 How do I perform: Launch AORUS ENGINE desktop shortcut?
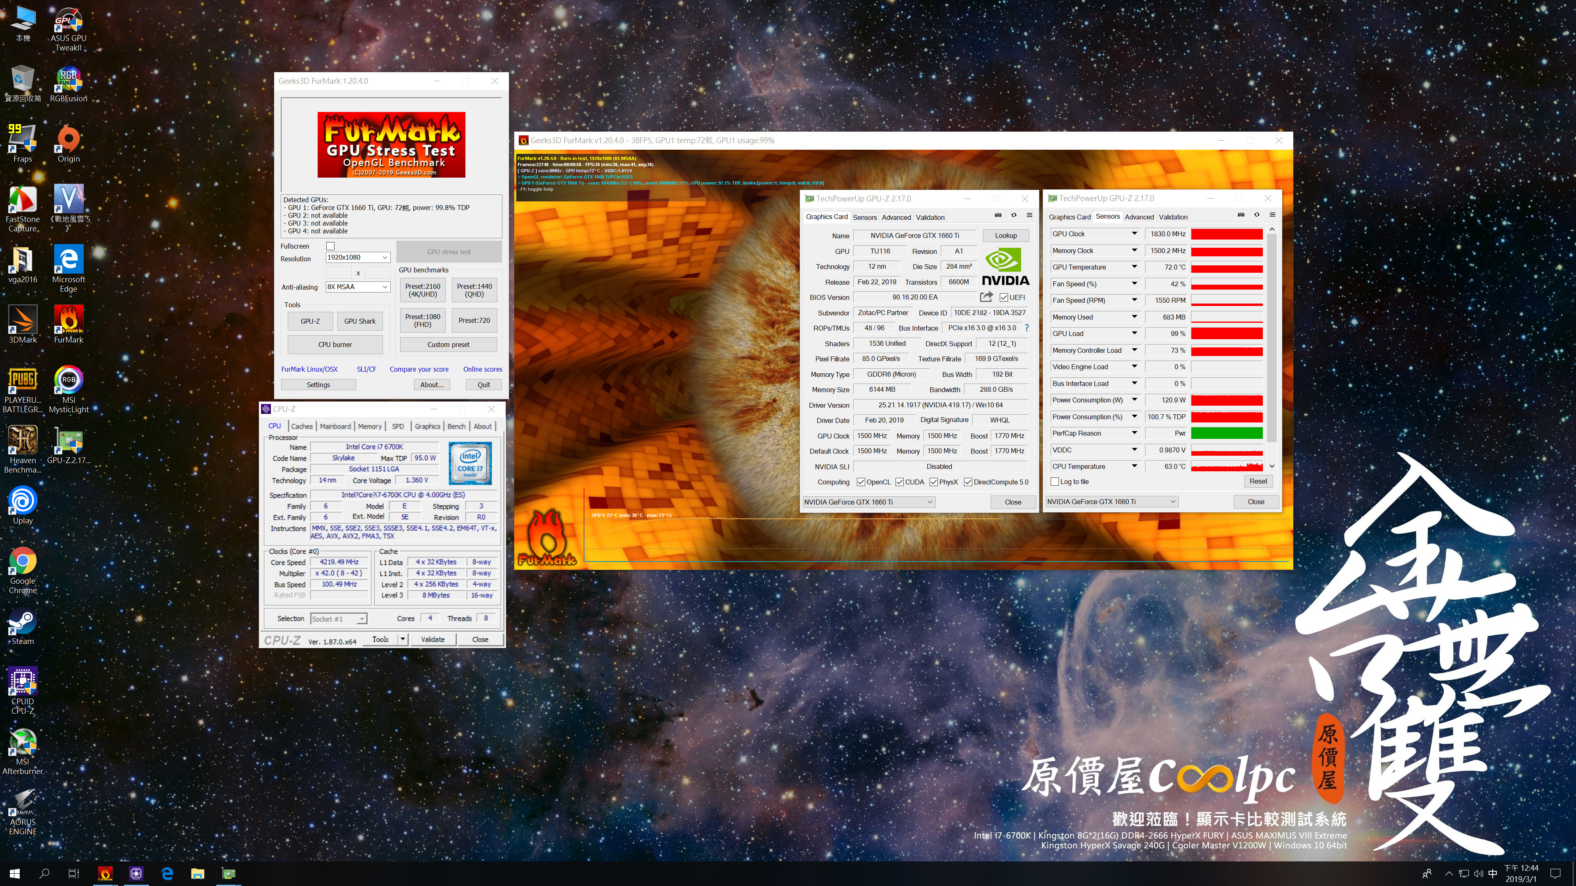pos(23,812)
